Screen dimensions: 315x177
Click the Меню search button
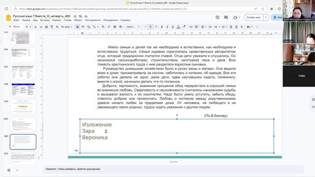15,27
